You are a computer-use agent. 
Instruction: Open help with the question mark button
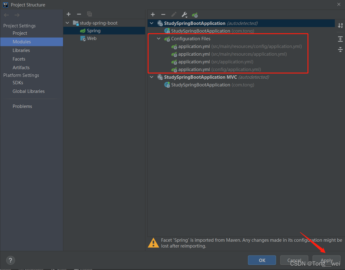click(x=10, y=260)
